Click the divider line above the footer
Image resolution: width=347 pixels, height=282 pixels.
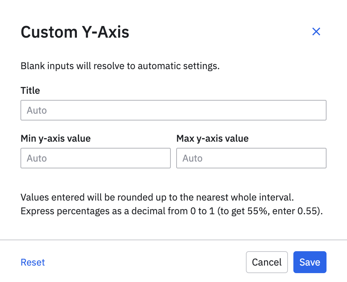pos(173,240)
